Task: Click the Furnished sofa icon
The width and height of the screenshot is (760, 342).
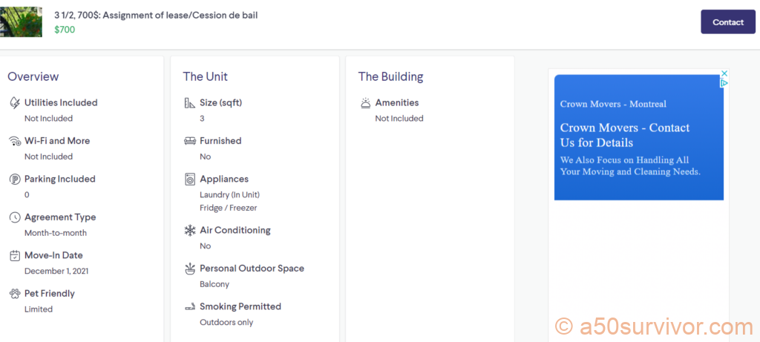Action: [x=190, y=141]
